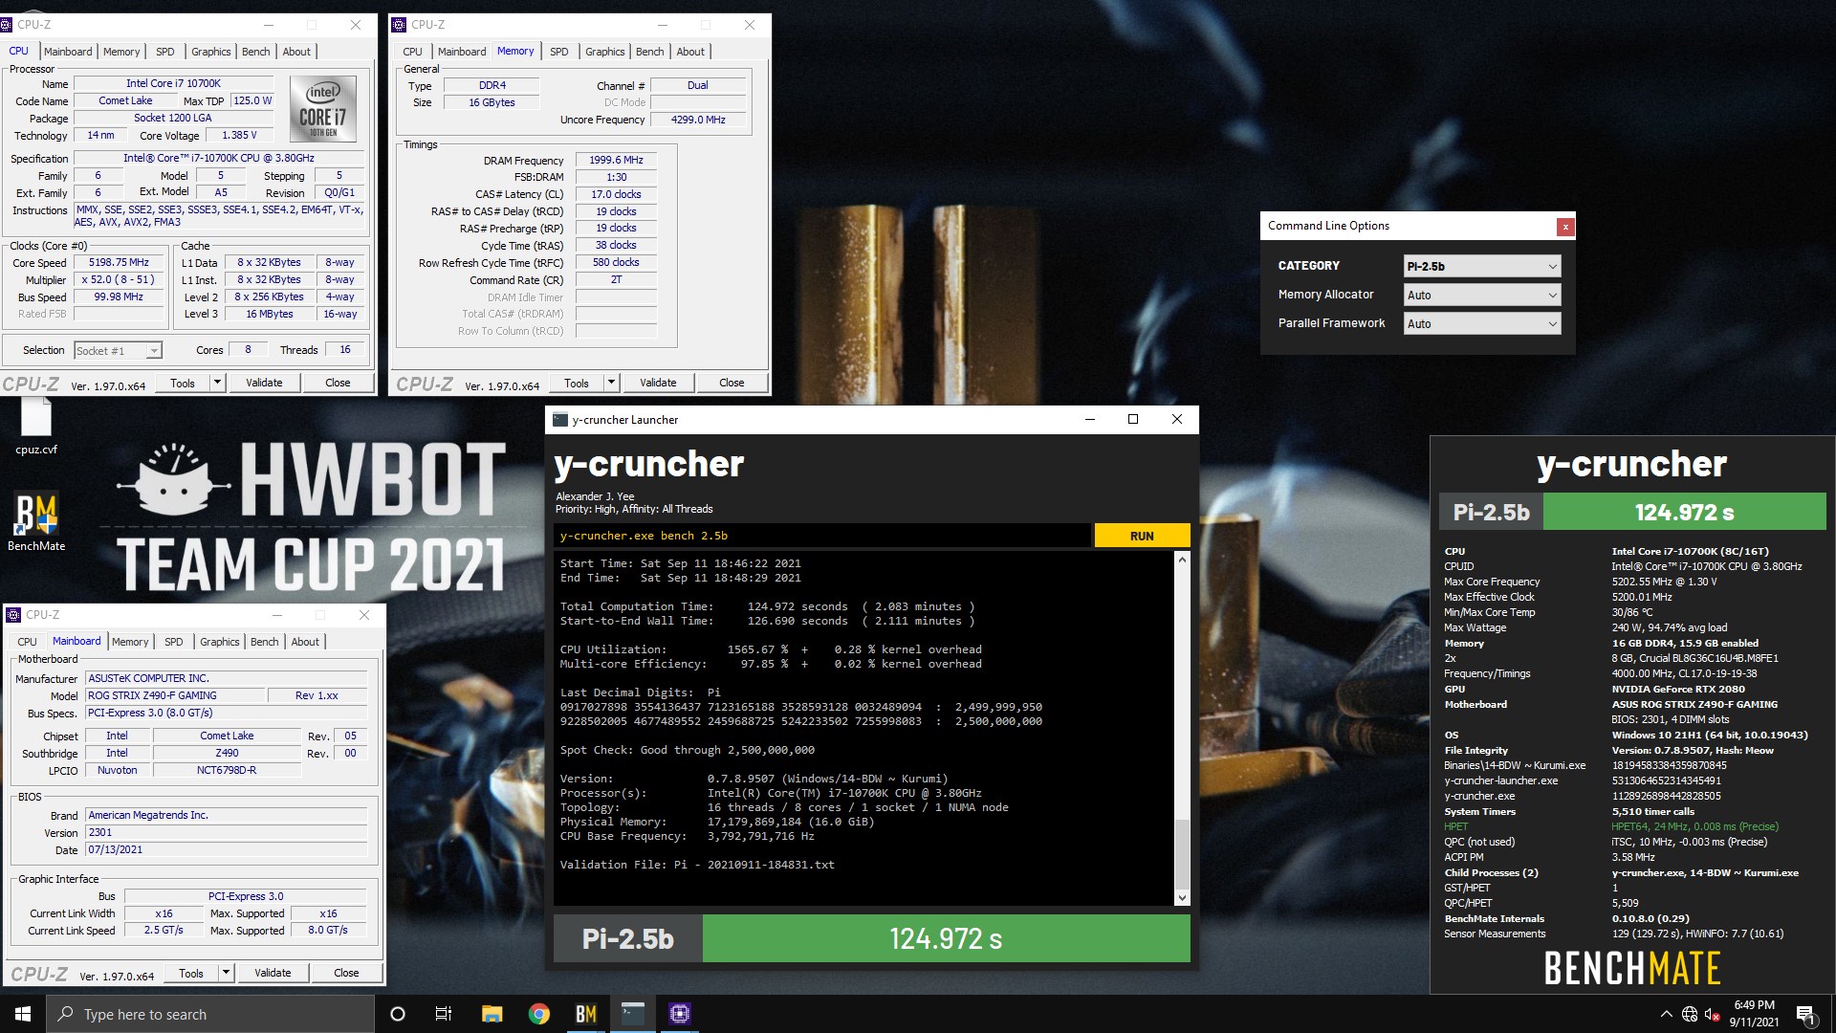
Task: Open Memory tab in CPU window
Action: tap(121, 52)
